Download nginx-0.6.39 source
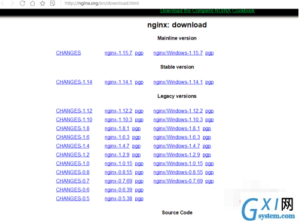Viewport: 299px width, 221px height. click(118, 190)
